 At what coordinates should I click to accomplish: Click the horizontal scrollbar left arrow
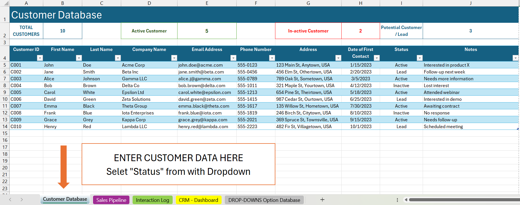(x=406, y=200)
